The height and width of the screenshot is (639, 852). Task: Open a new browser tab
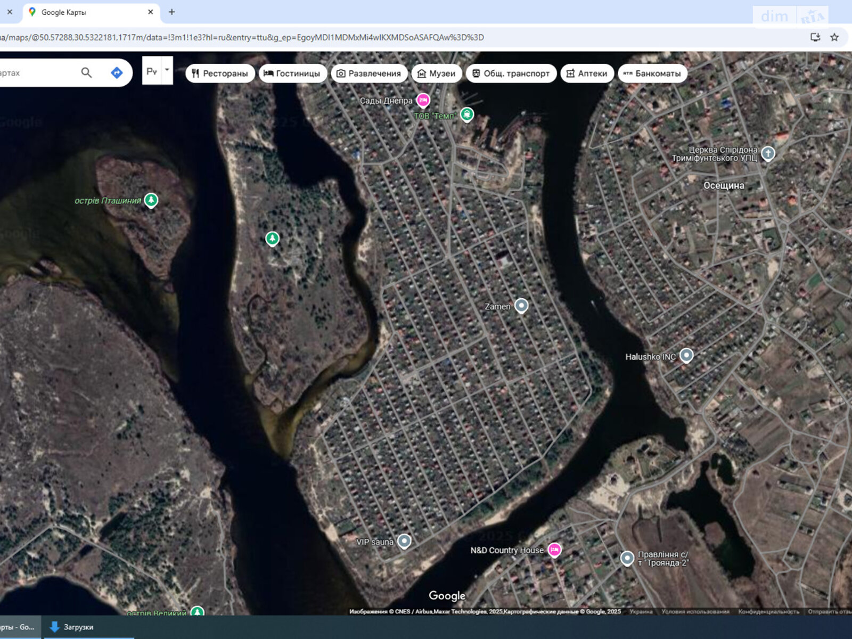tap(171, 12)
